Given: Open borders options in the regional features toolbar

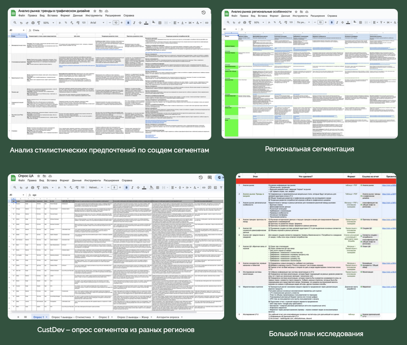Looking at the screenshot, I should (361, 22).
